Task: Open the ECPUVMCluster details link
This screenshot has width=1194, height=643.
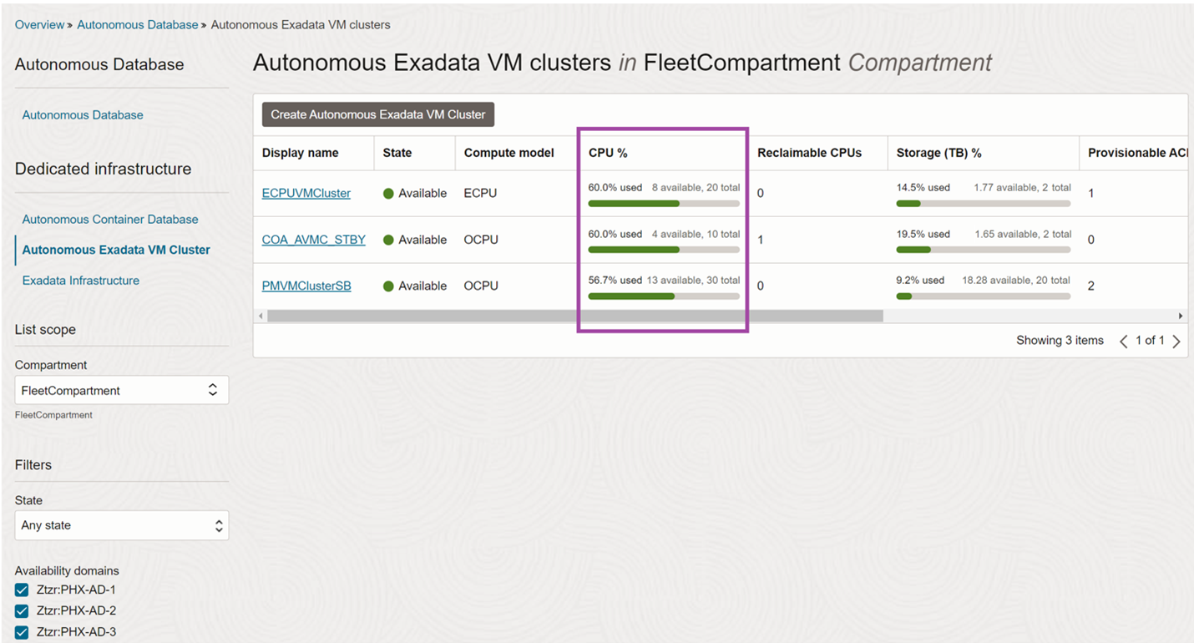Action: 306,193
